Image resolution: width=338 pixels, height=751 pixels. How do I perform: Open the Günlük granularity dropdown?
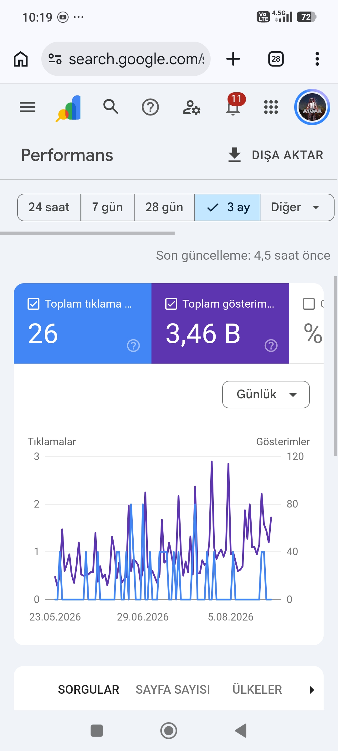point(266,394)
